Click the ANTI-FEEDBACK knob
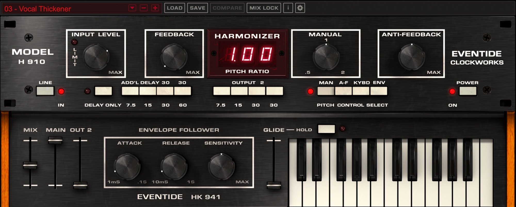516x207 pixels. [x=412, y=57]
